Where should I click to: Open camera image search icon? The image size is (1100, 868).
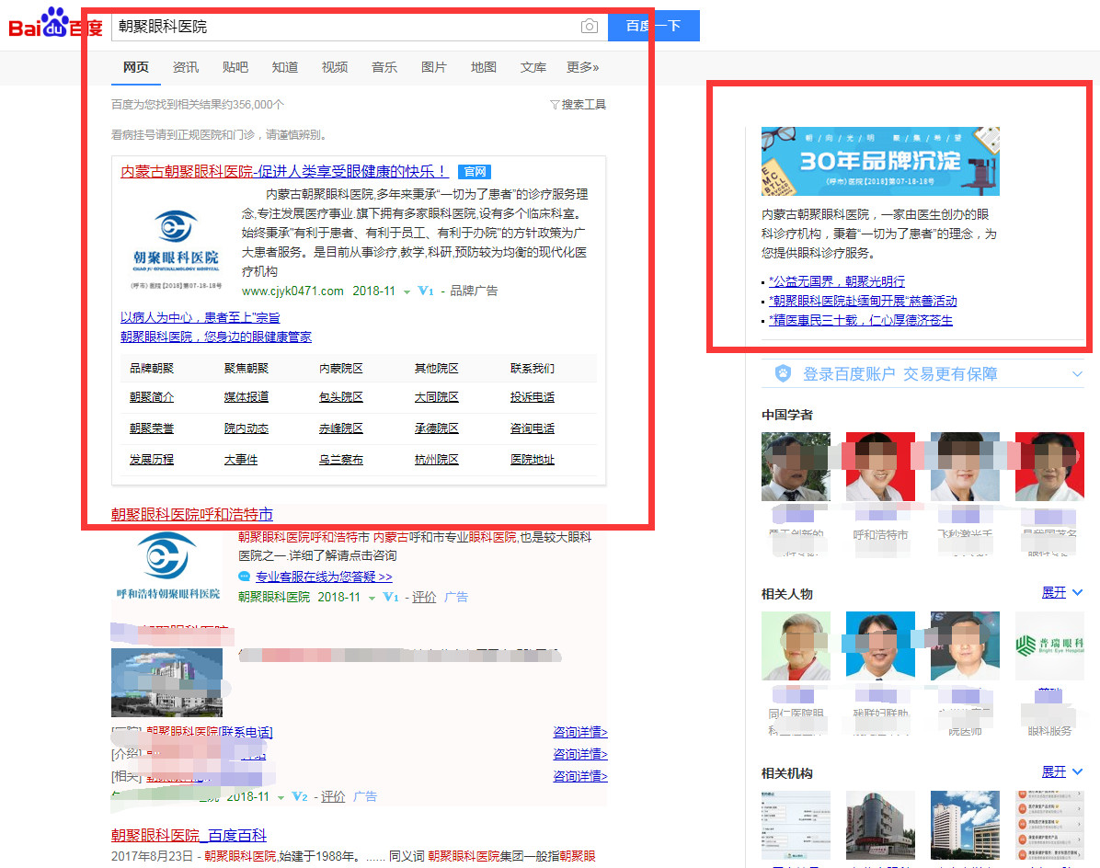pos(590,26)
